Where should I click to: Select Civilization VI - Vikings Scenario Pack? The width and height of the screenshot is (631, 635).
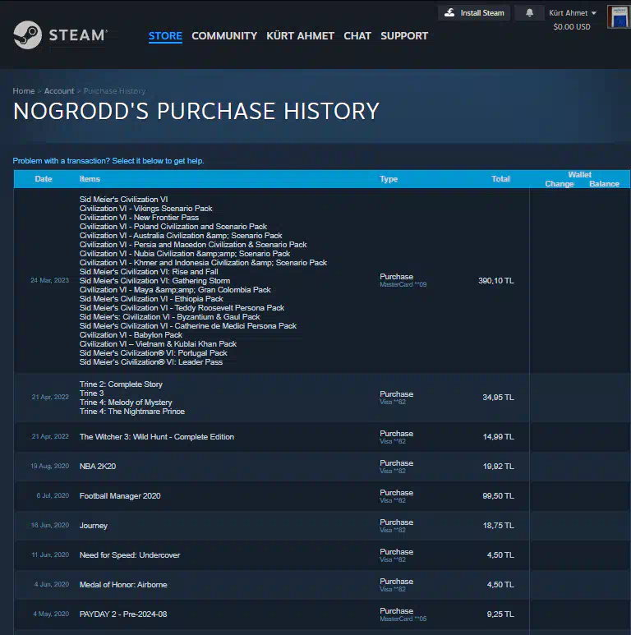click(x=145, y=208)
